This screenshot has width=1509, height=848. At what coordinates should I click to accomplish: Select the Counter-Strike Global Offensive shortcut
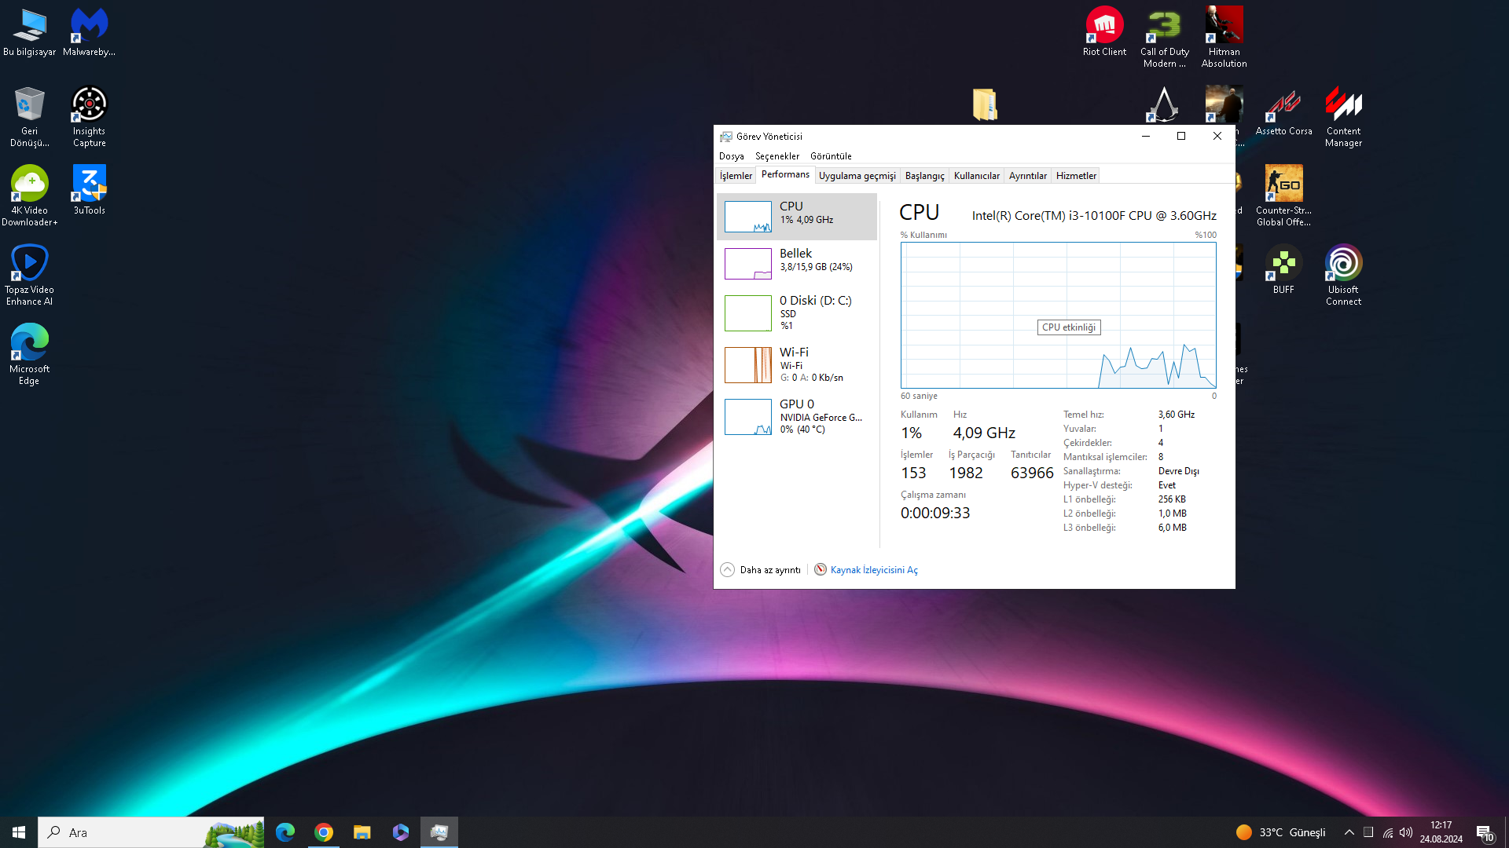(x=1283, y=196)
